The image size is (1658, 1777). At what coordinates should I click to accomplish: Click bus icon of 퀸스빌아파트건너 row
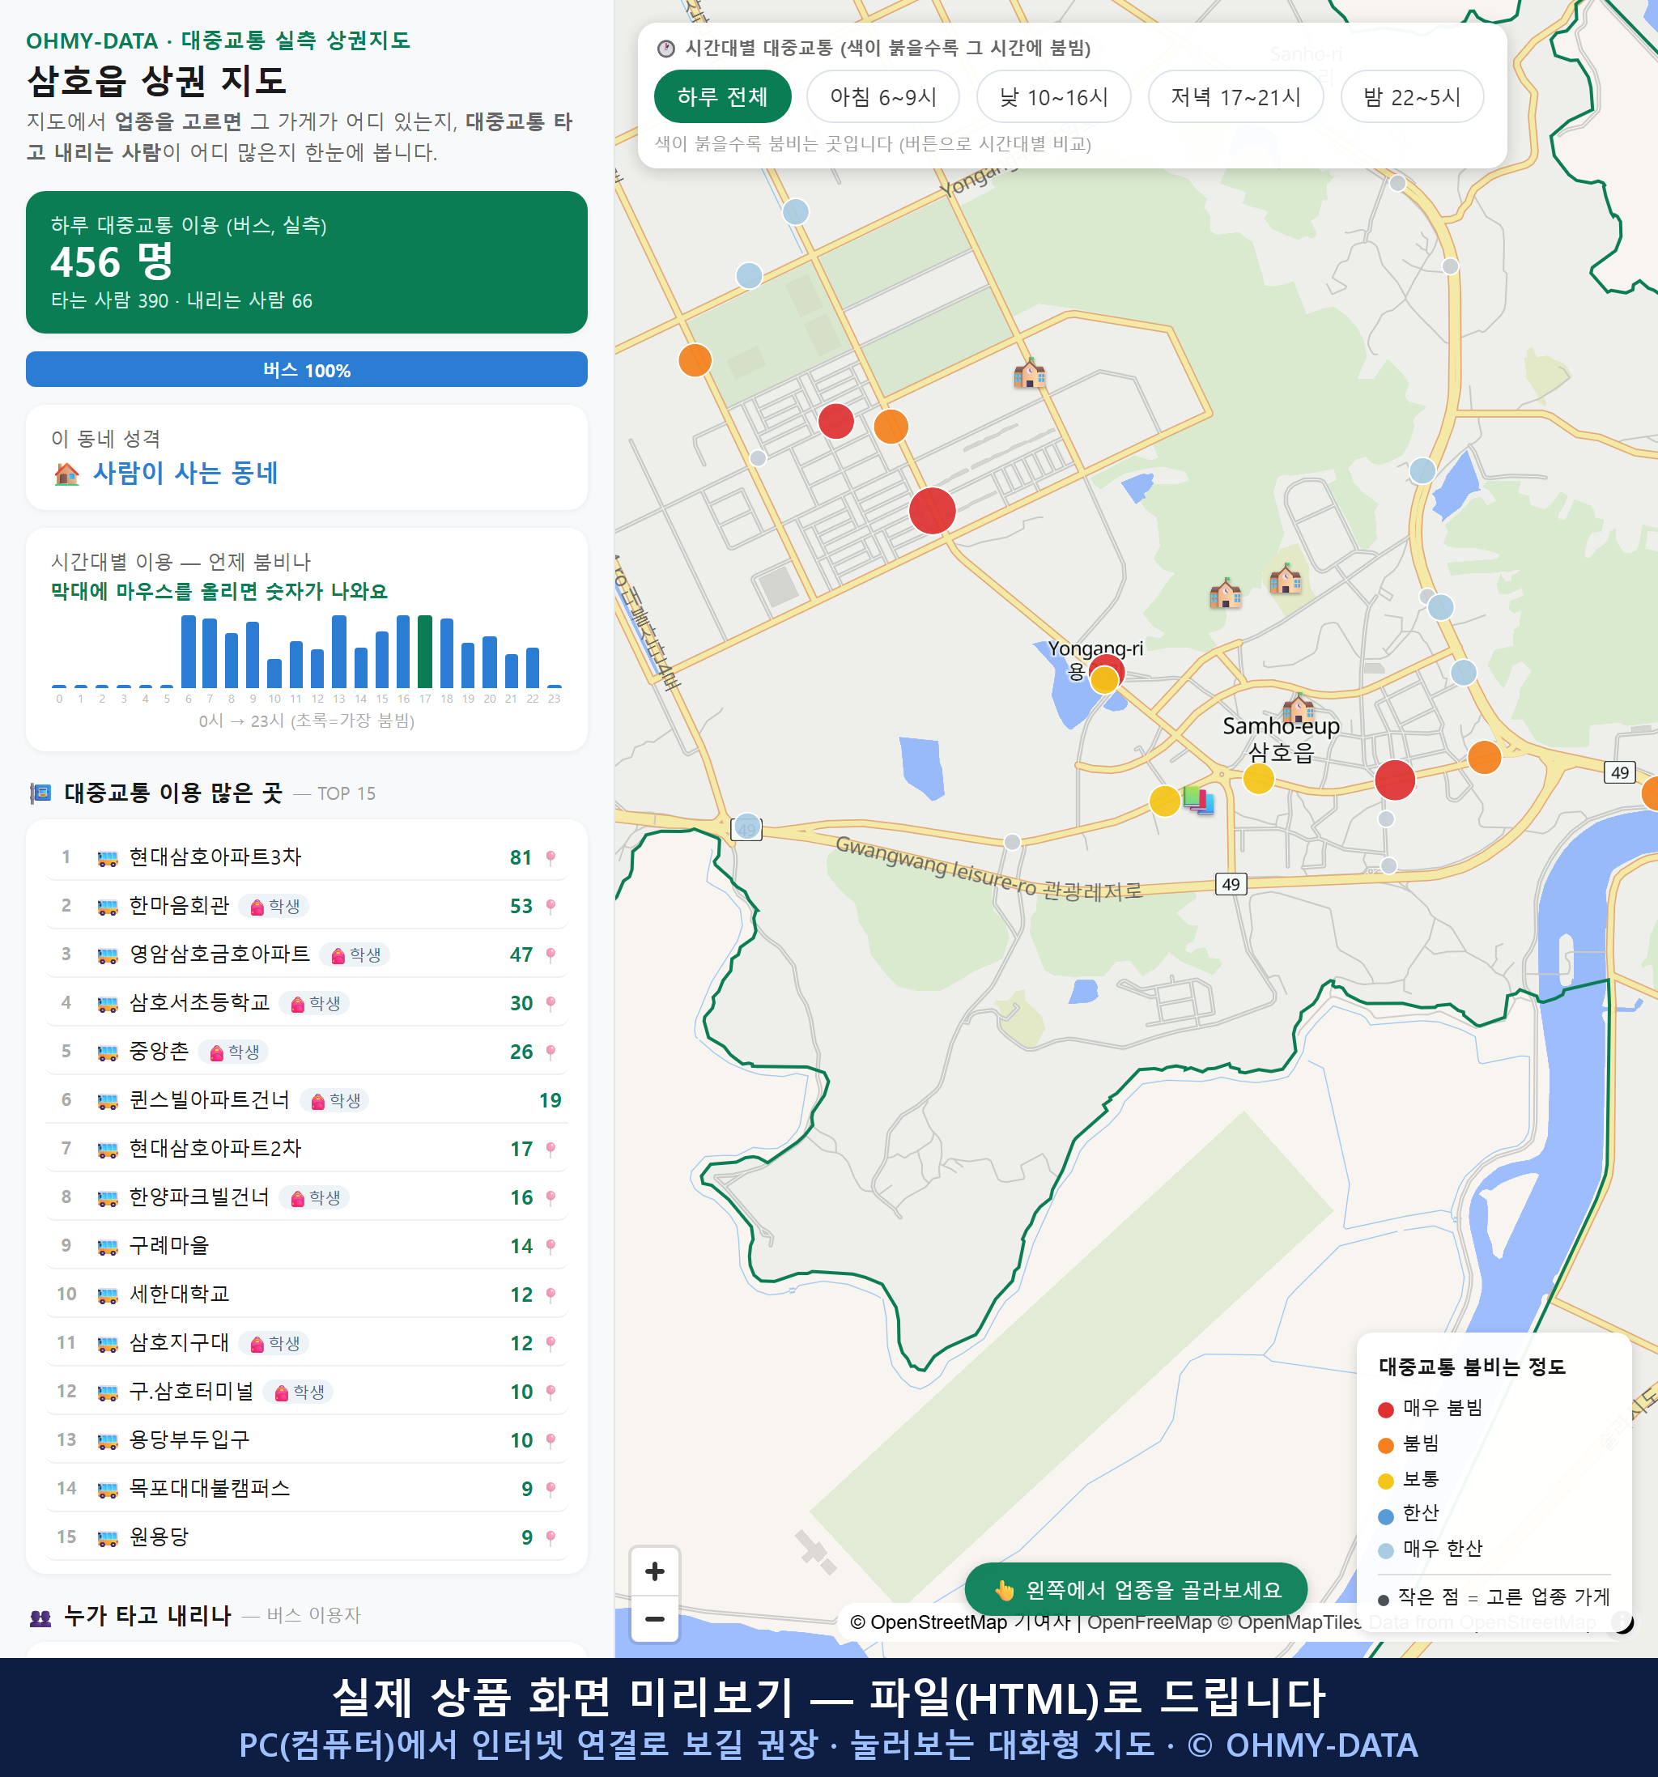tap(107, 1101)
